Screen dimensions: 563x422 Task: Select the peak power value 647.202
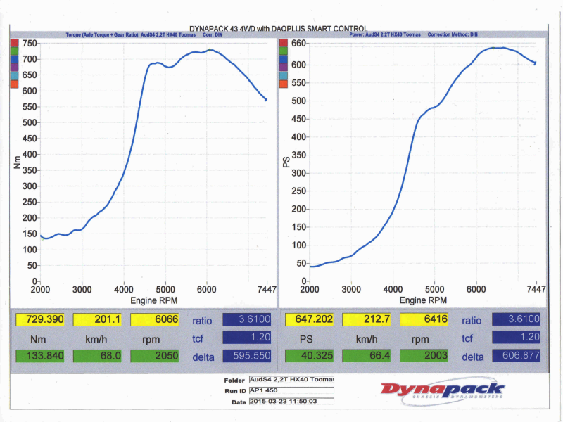(x=309, y=320)
